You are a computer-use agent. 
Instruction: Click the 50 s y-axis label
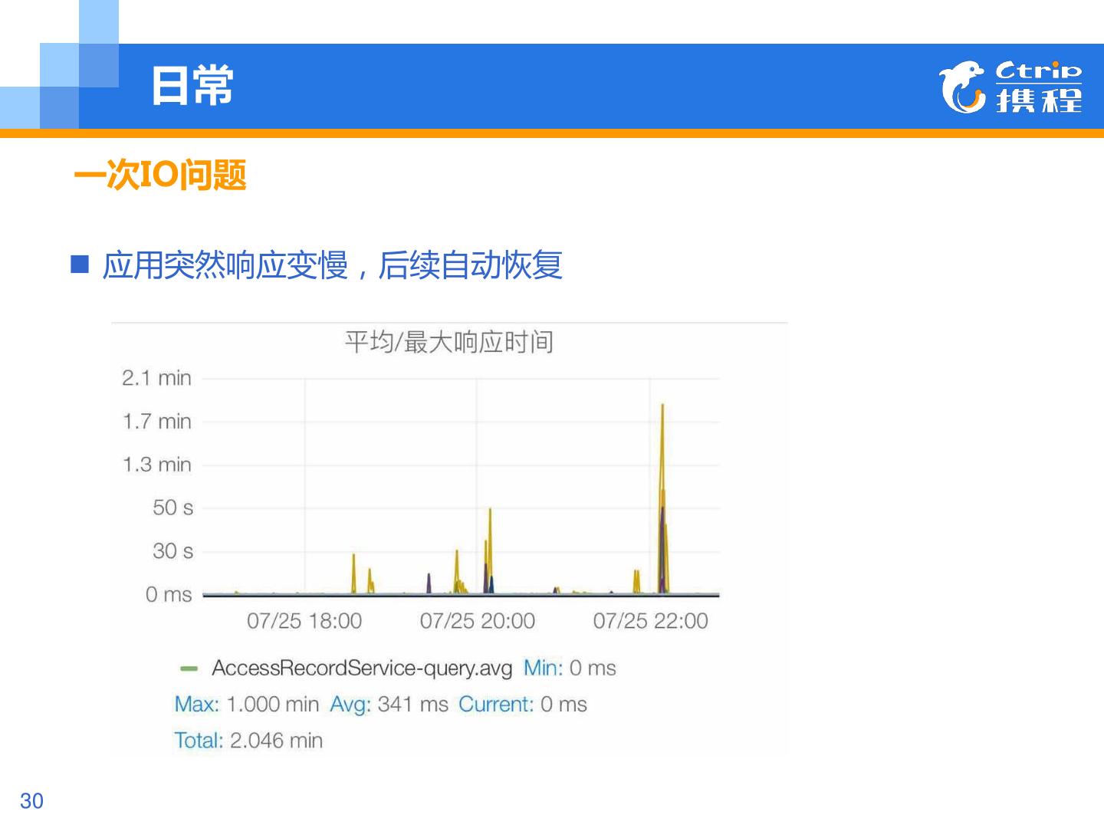[x=173, y=508]
